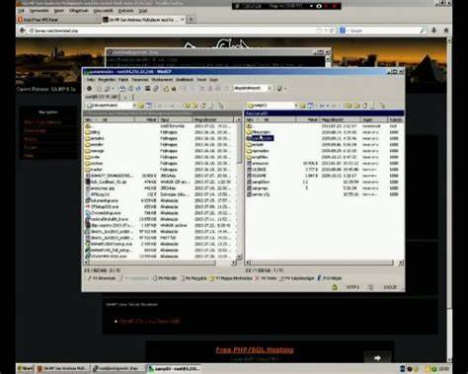Expand the remote panel directory dropdown
Screen dimensions: 468x374
pos(296,106)
